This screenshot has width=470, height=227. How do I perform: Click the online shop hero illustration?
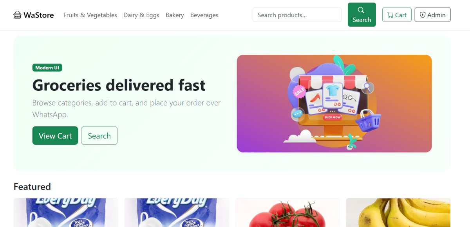pos(334,103)
